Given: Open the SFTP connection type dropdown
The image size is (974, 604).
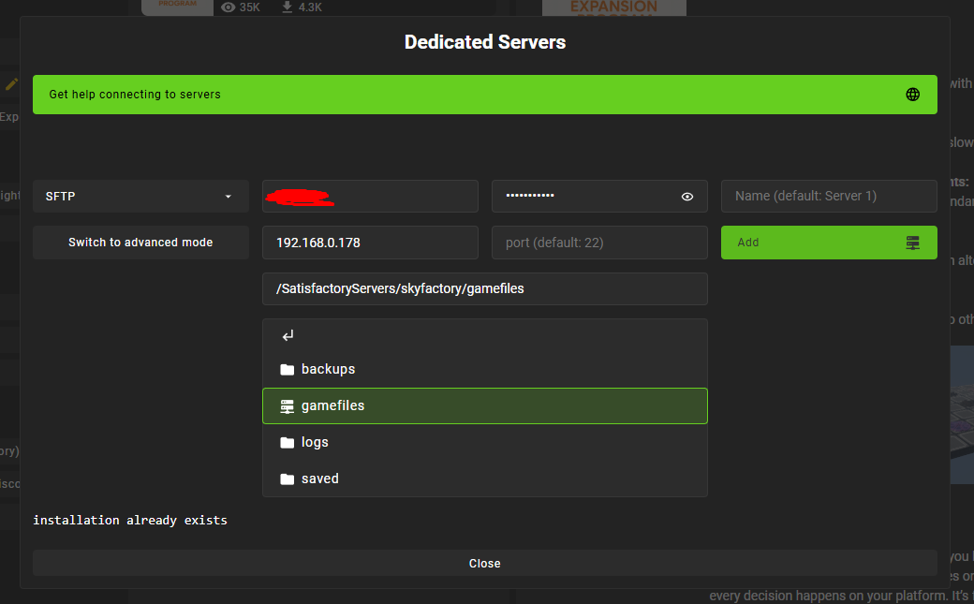Looking at the screenshot, I should click(x=140, y=196).
